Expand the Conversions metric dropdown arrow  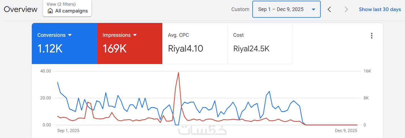pyautogui.click(x=70, y=35)
